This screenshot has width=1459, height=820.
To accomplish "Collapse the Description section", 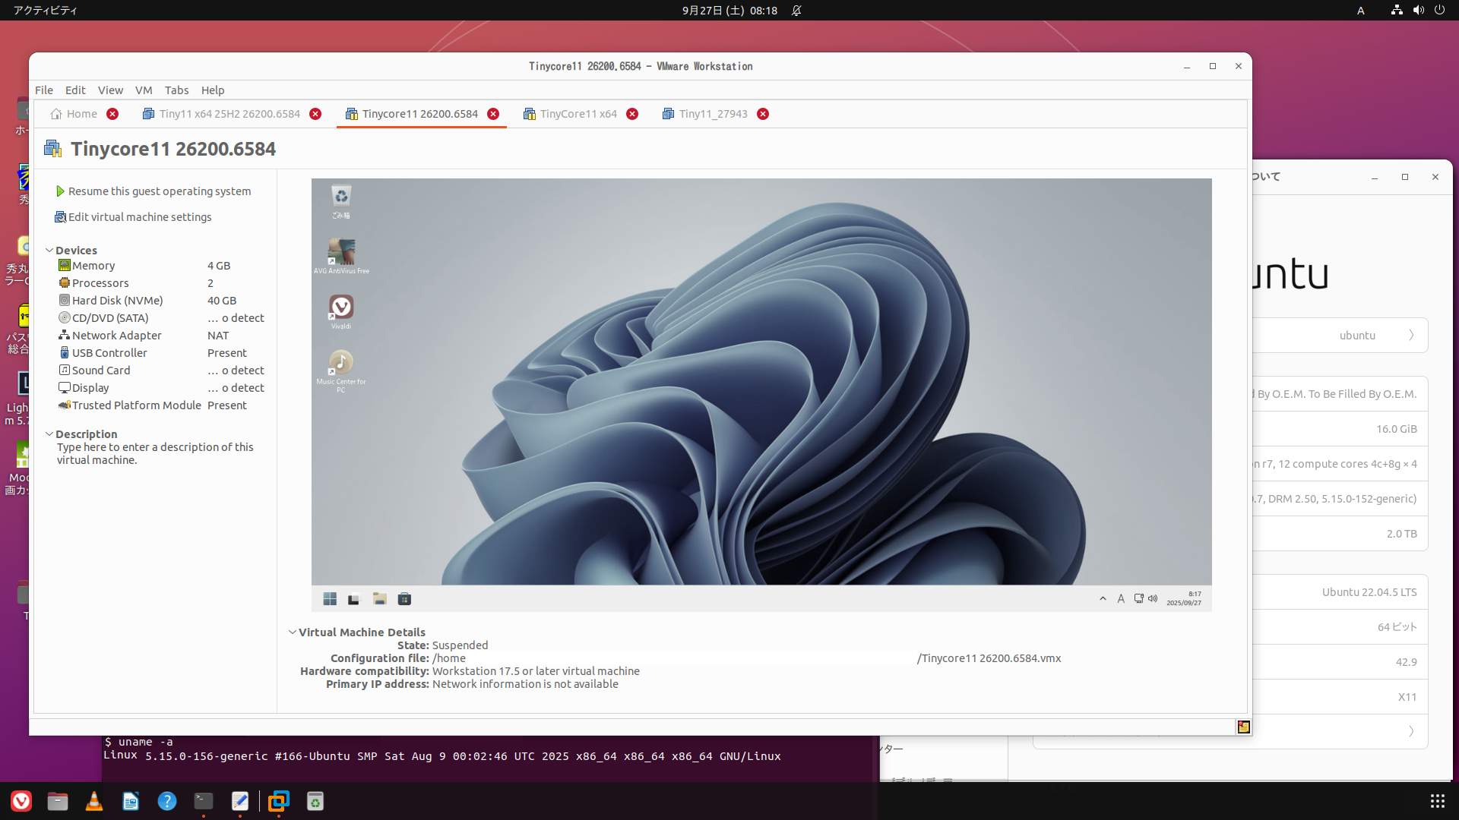I will [x=49, y=434].
